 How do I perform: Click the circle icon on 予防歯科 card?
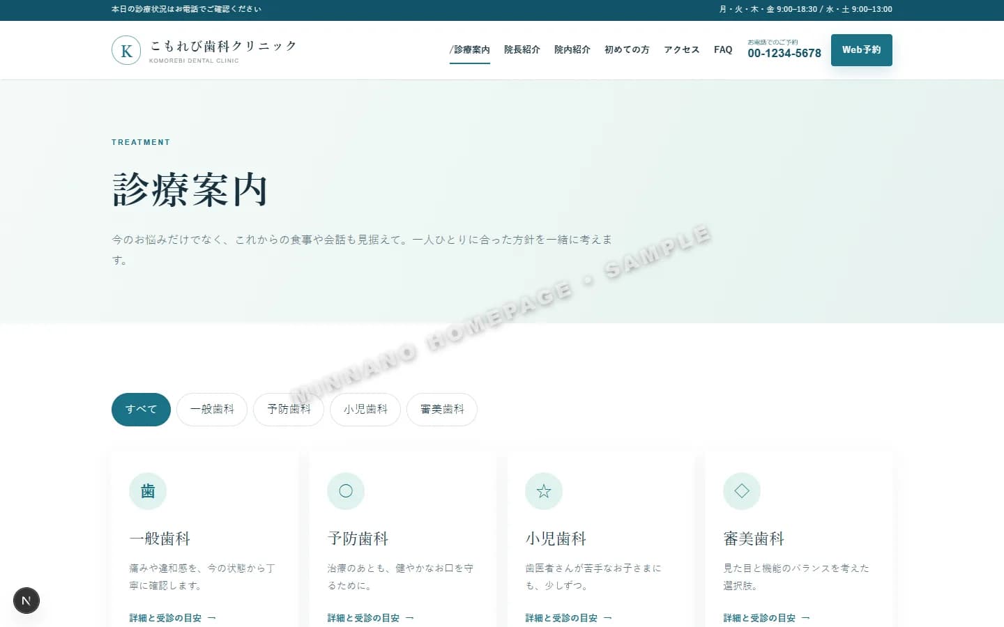tap(346, 491)
